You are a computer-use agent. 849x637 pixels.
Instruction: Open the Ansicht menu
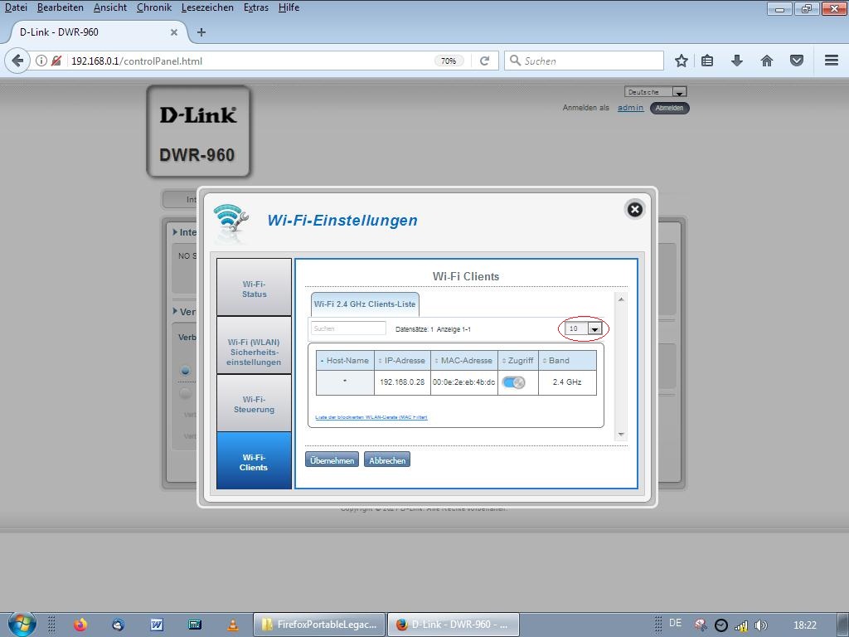coord(110,7)
